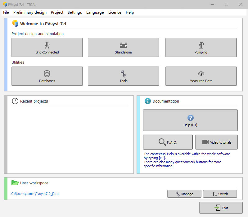Open the License menu
This screenshot has height=217, width=248.
[x=115, y=12]
